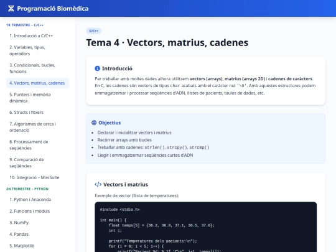Viewport: 336px width, 252px height.
Task: Click the Introducció card heading
Action: coord(117,68)
